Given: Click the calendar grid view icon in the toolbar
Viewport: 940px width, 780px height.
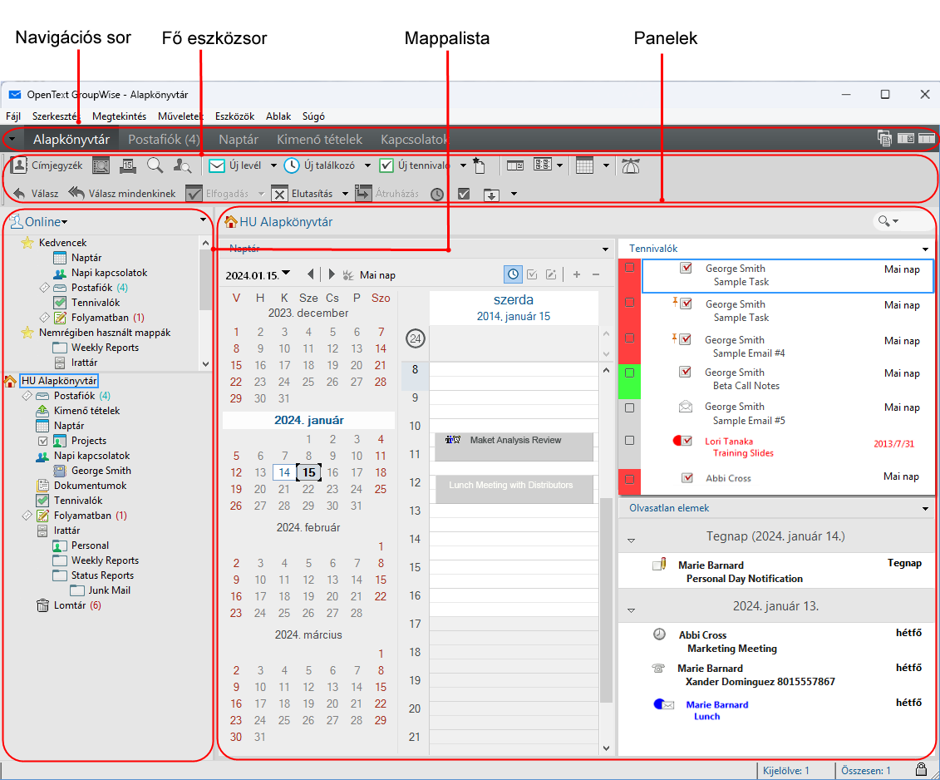Looking at the screenshot, I should coord(584,165).
